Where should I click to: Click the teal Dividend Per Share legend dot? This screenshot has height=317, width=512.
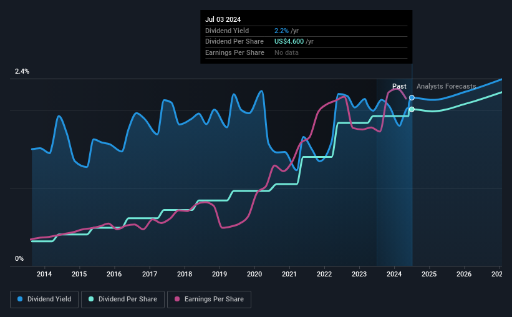[91, 299]
